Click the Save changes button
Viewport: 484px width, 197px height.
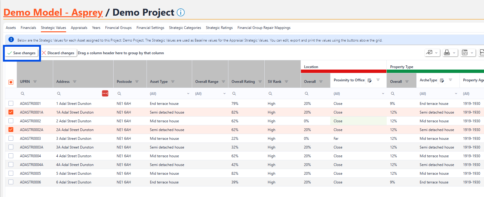click(21, 53)
